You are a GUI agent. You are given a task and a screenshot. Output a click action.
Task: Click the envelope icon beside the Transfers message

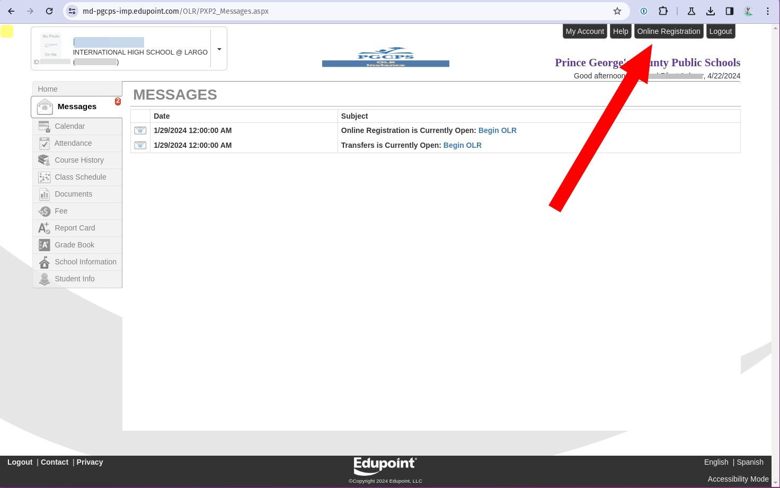click(140, 145)
